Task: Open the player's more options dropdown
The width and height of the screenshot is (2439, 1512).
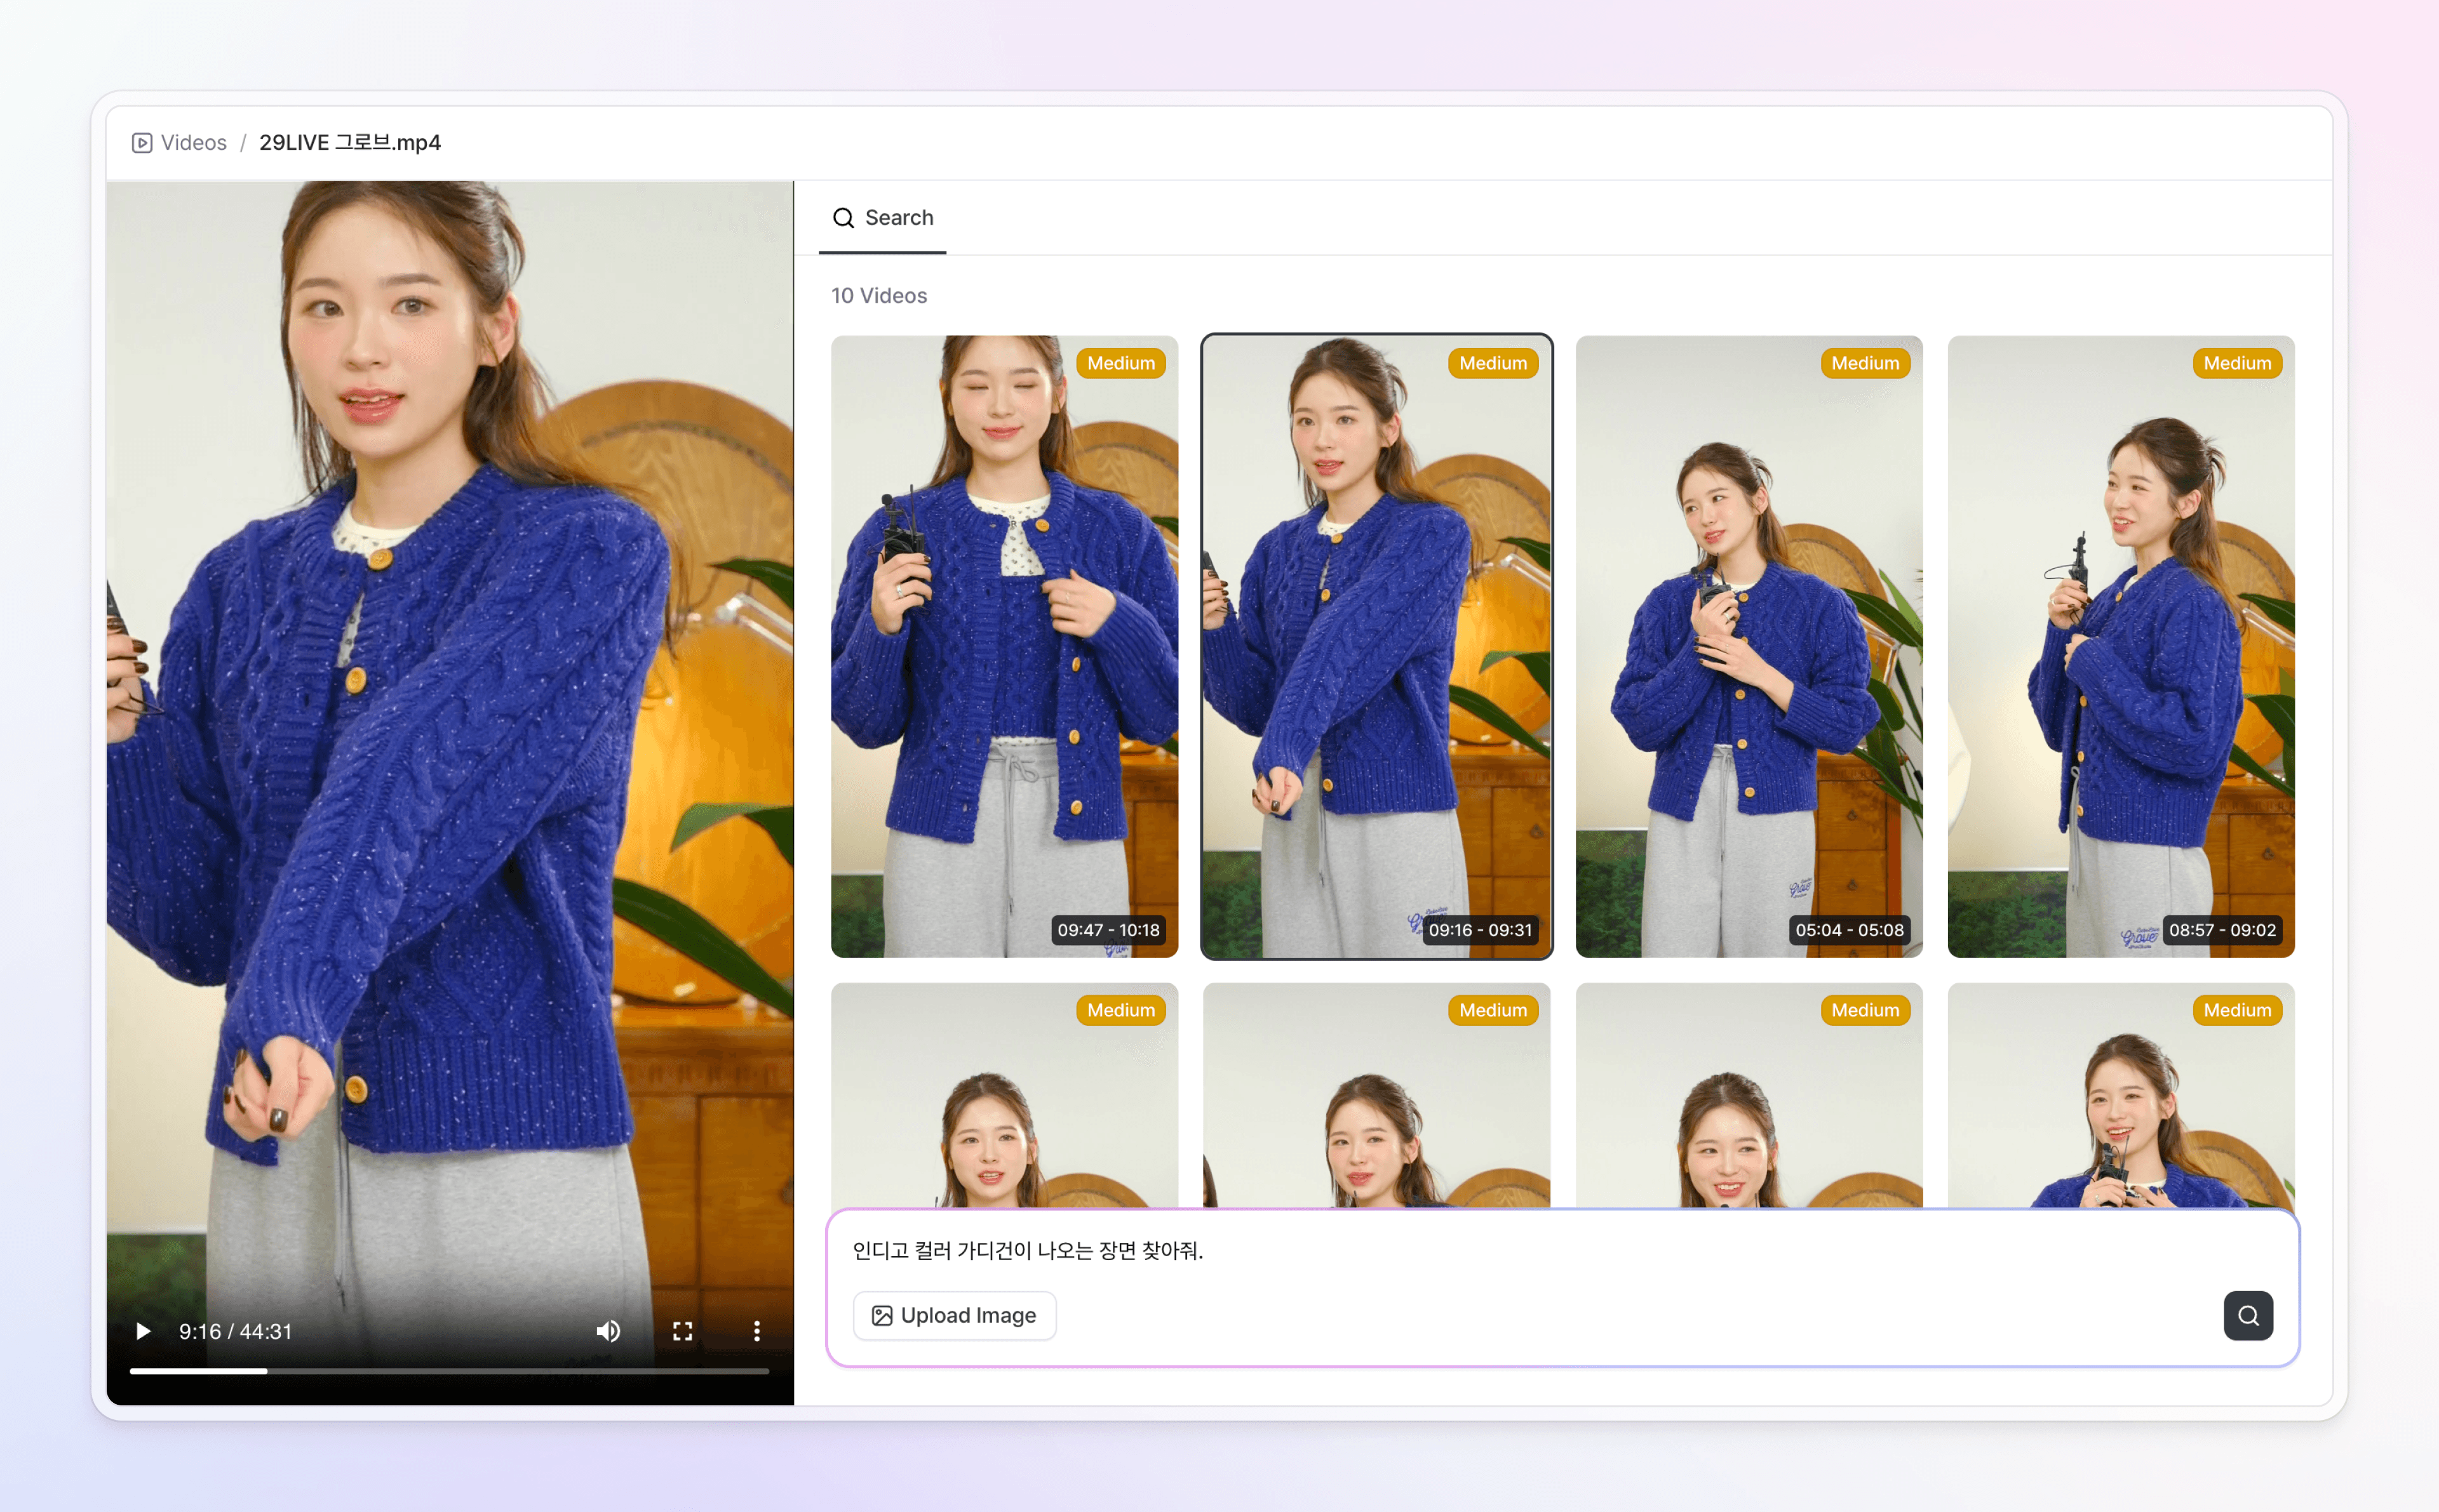Action: click(x=756, y=1330)
